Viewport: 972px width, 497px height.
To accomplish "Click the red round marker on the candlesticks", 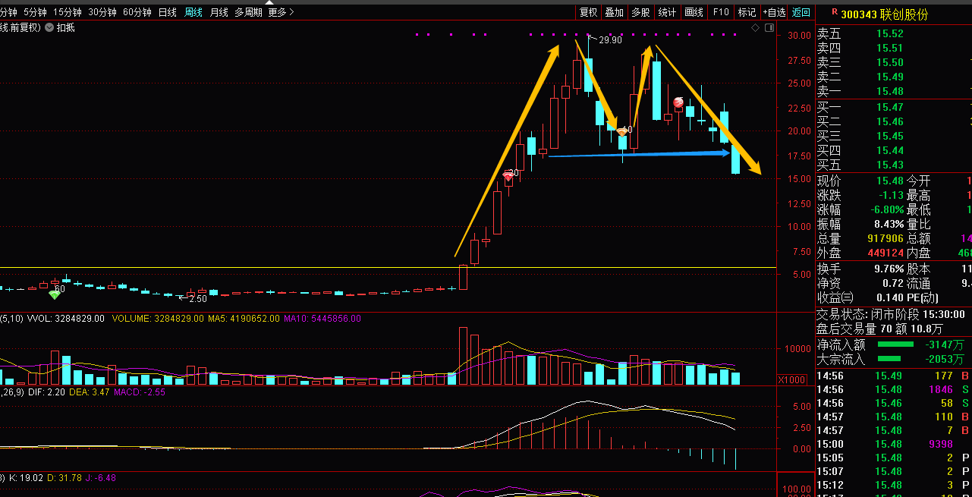I will point(678,102).
